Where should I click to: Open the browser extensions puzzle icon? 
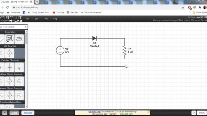pyautogui.click(x=200, y=7)
